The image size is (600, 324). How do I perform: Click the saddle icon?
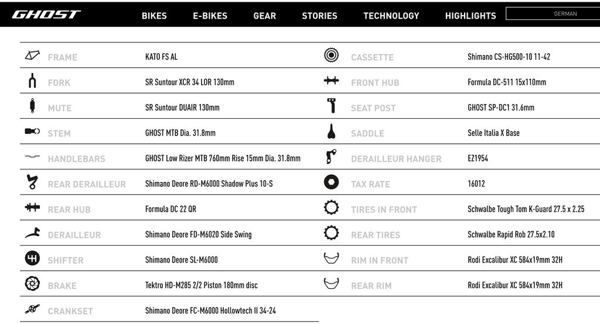coord(331,132)
